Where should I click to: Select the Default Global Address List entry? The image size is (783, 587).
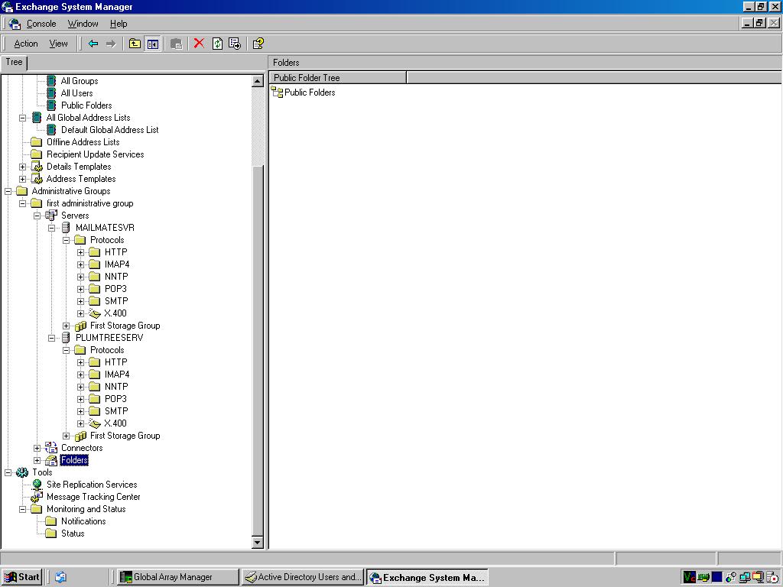108,130
